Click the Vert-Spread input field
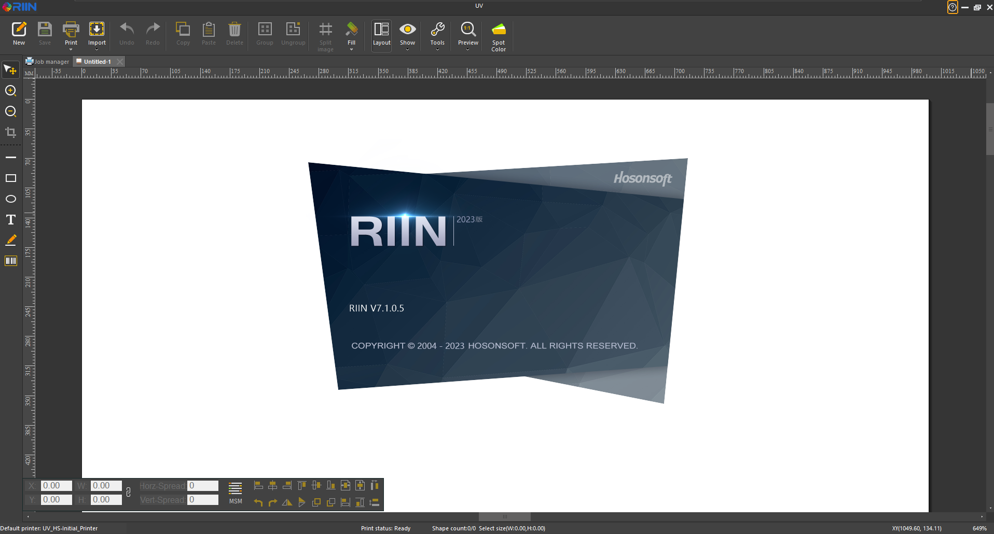 [203, 500]
